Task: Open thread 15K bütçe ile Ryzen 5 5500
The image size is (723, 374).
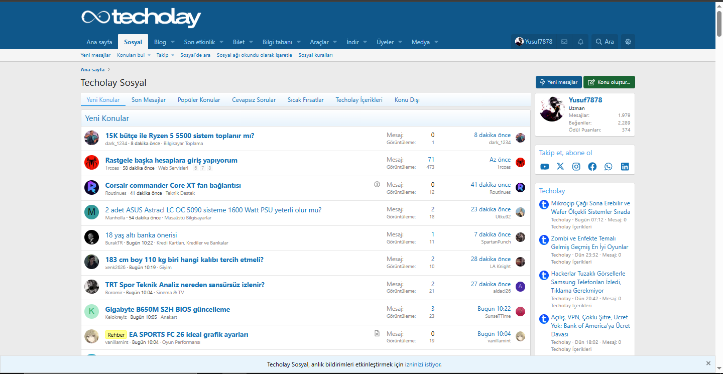Action: pos(180,136)
